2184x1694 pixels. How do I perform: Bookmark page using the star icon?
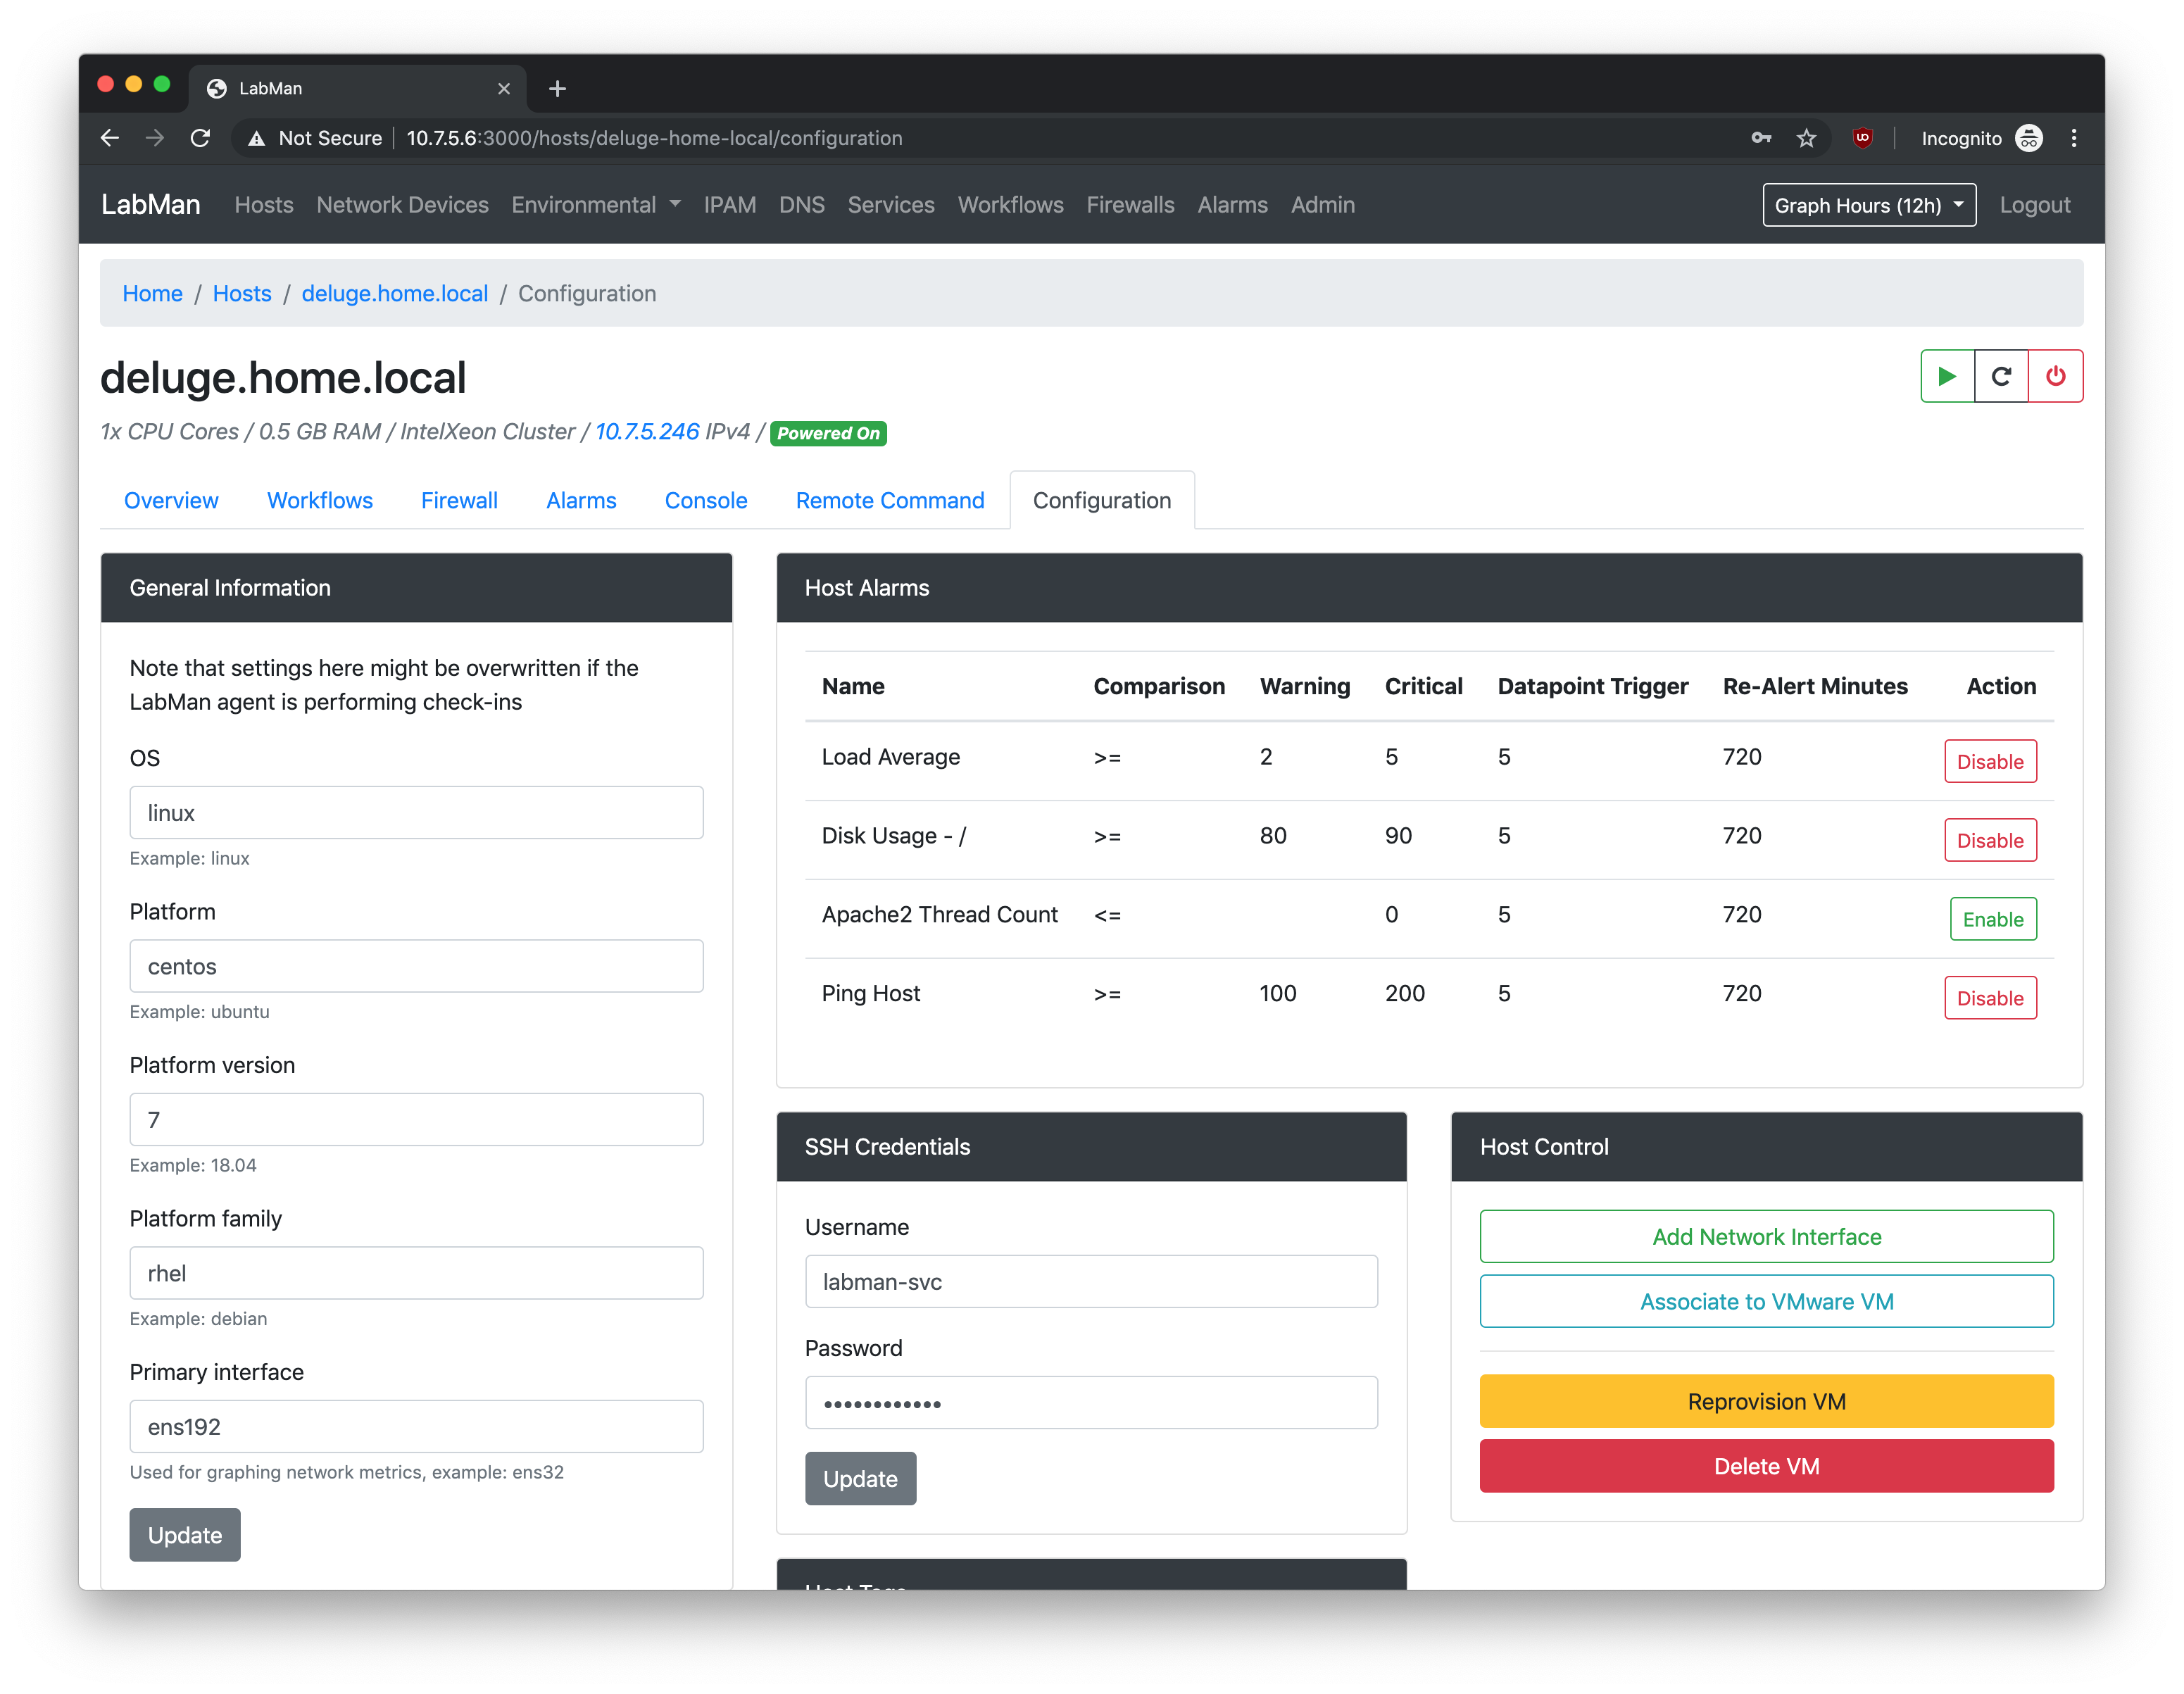point(1806,138)
